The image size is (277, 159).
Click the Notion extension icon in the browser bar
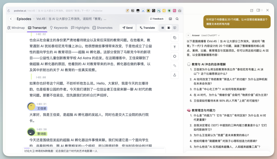(133, 11)
